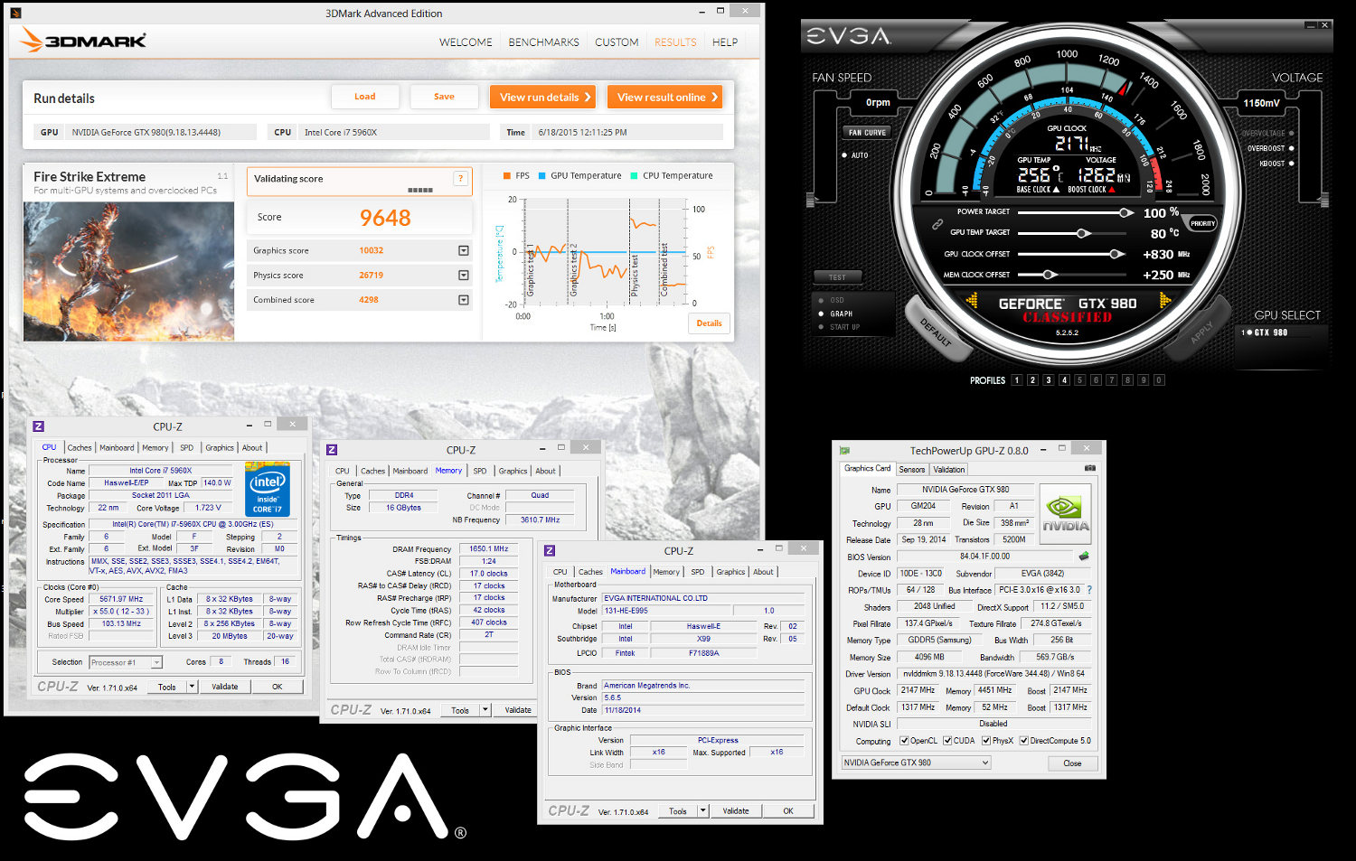The image size is (1356, 861).
Task: Click the BIOS save chip icon in GPU-Z
Action: (x=1084, y=556)
